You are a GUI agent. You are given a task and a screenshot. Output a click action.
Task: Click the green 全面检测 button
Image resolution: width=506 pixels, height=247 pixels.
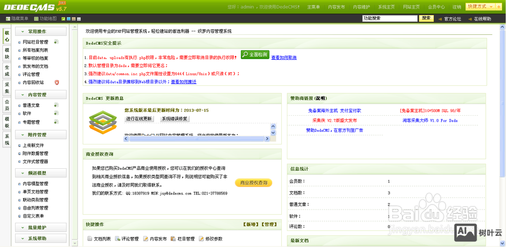point(255,55)
